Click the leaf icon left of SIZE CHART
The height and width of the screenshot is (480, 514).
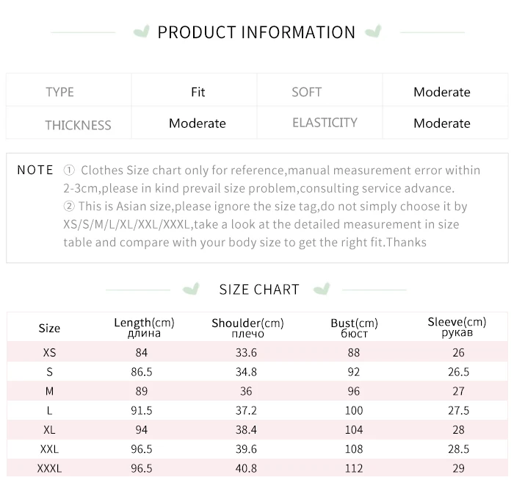pyautogui.click(x=191, y=289)
